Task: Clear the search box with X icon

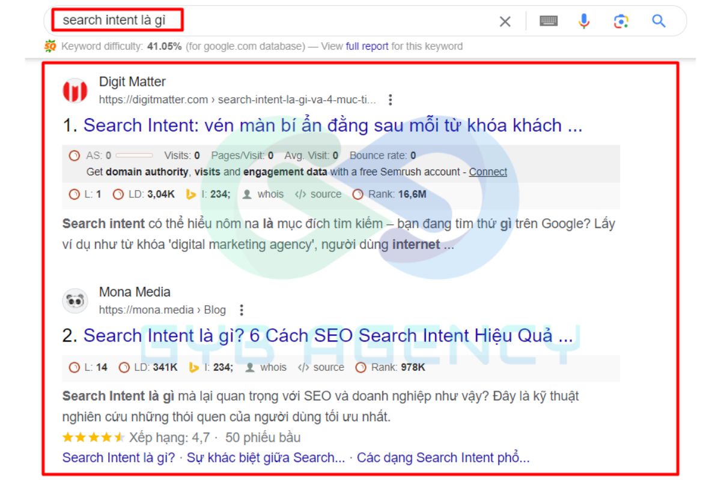Action: click(x=505, y=22)
